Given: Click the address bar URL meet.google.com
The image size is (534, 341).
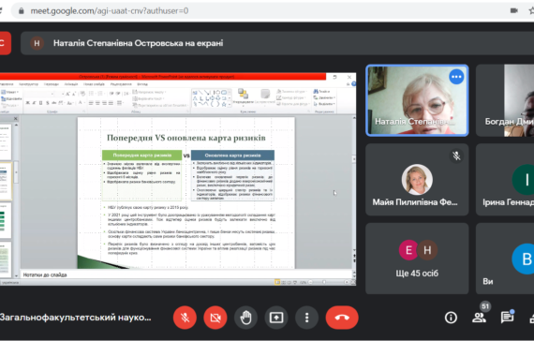Looking at the screenshot, I should (110, 11).
